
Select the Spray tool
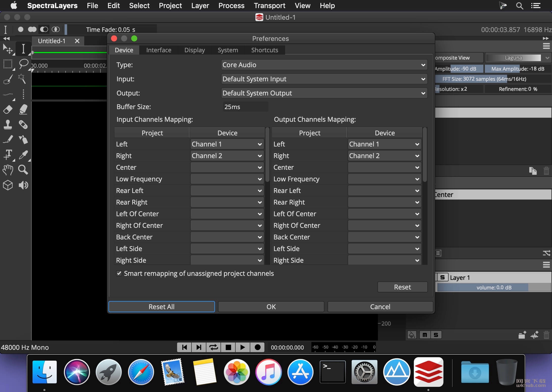coord(23,139)
